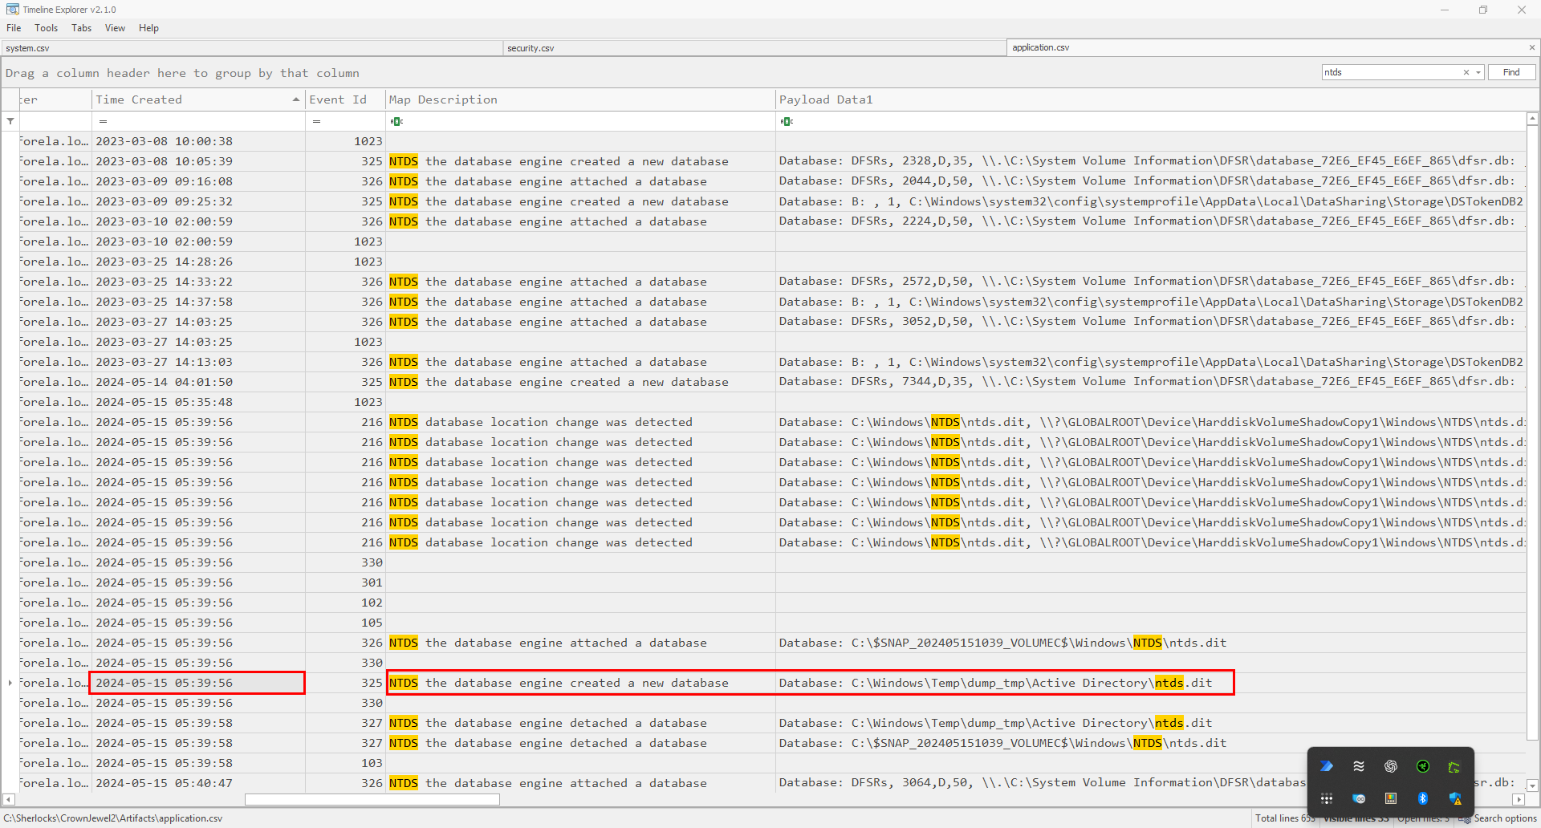
Task: Click the Event Id column header
Action: (337, 99)
